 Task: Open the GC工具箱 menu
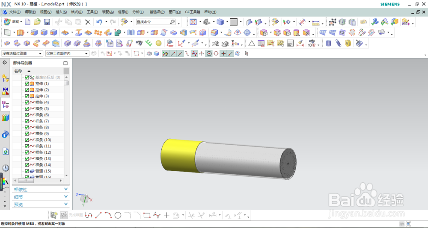(193, 12)
